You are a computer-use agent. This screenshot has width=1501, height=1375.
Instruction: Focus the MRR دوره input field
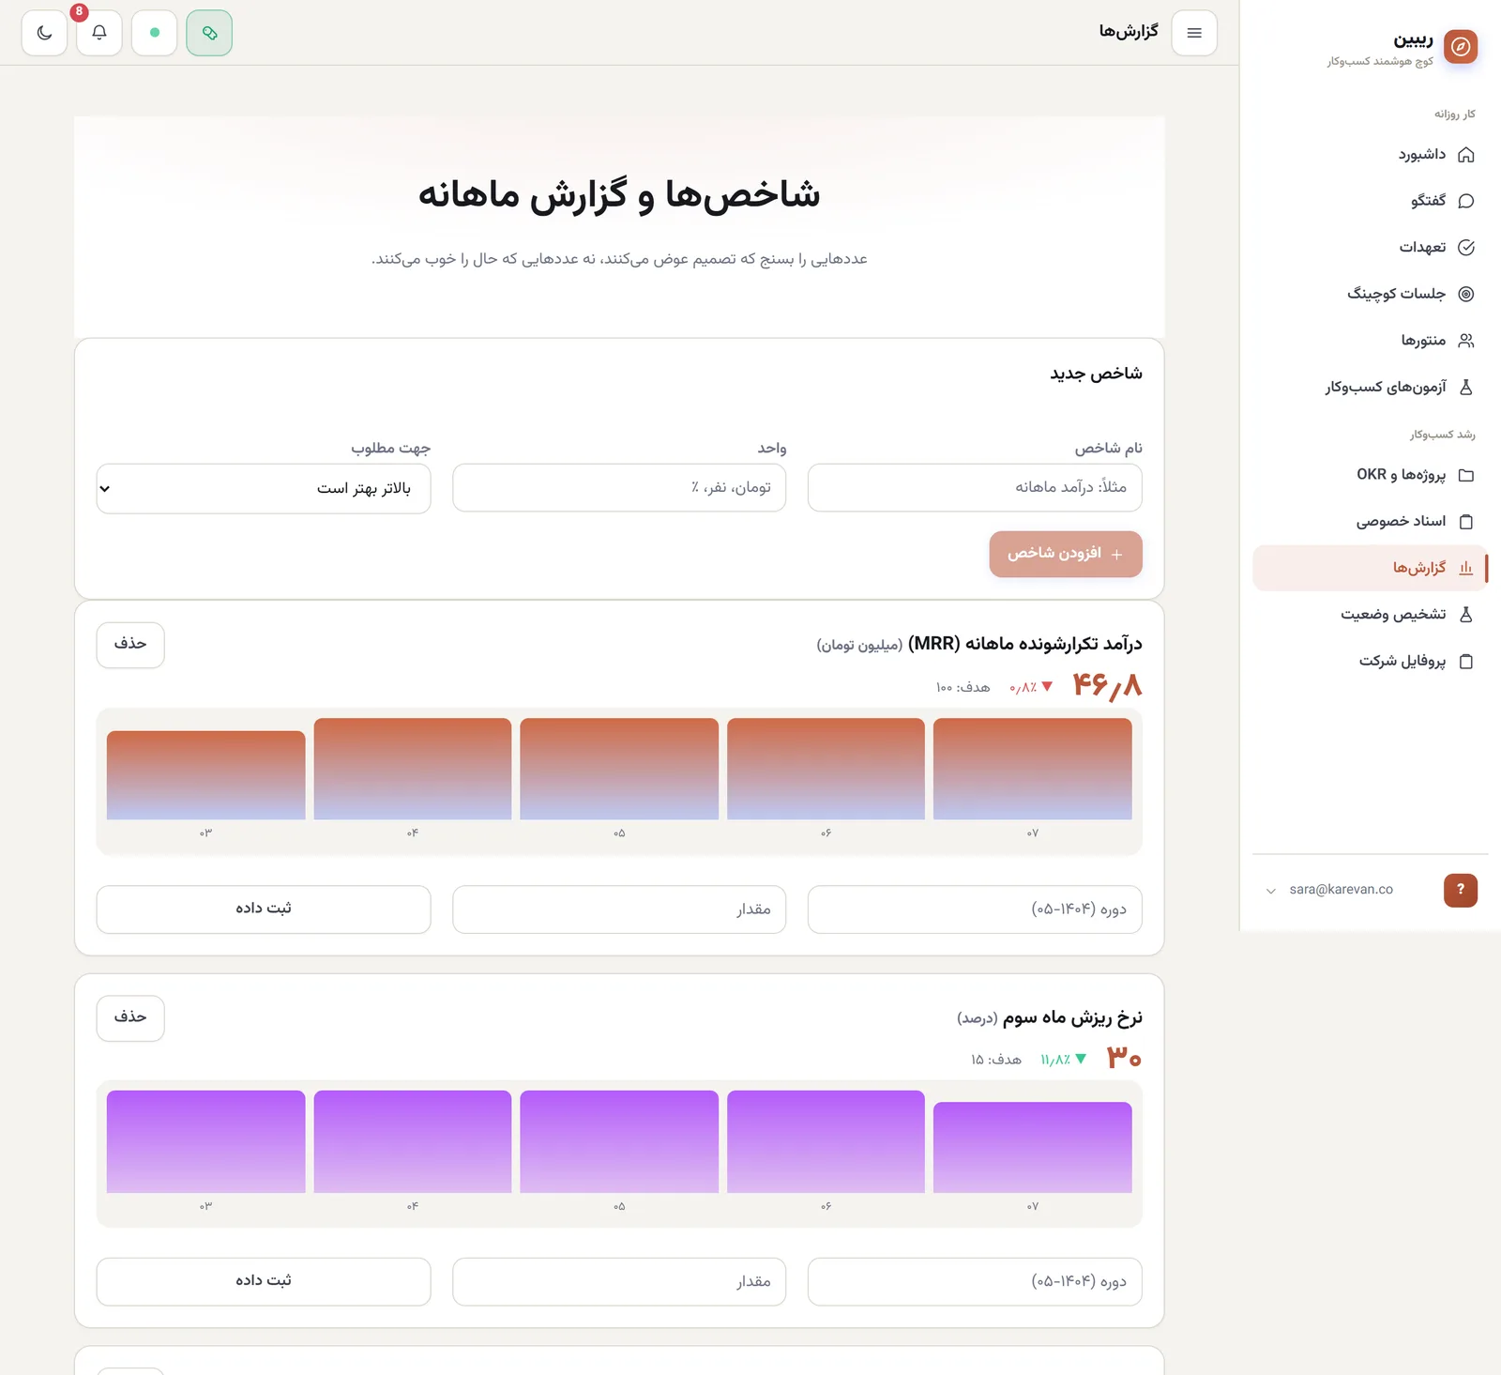point(975,909)
